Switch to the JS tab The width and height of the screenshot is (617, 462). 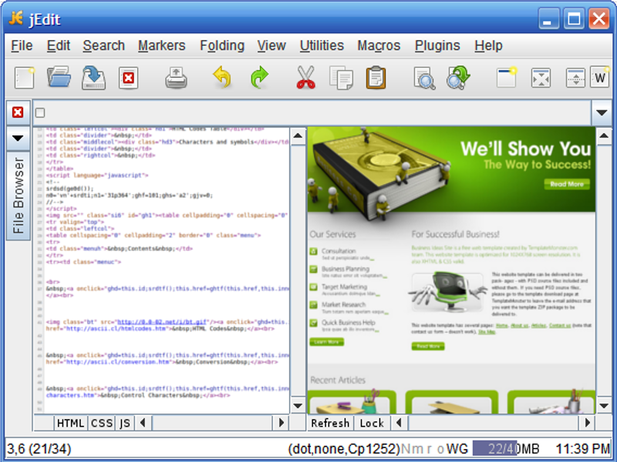pos(125,423)
